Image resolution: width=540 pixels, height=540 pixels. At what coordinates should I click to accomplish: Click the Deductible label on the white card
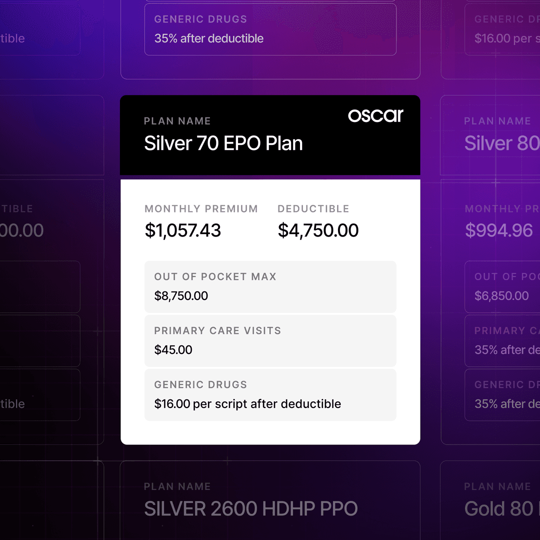coord(313,209)
